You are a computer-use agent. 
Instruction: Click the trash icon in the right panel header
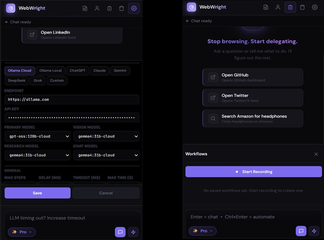[302, 7]
